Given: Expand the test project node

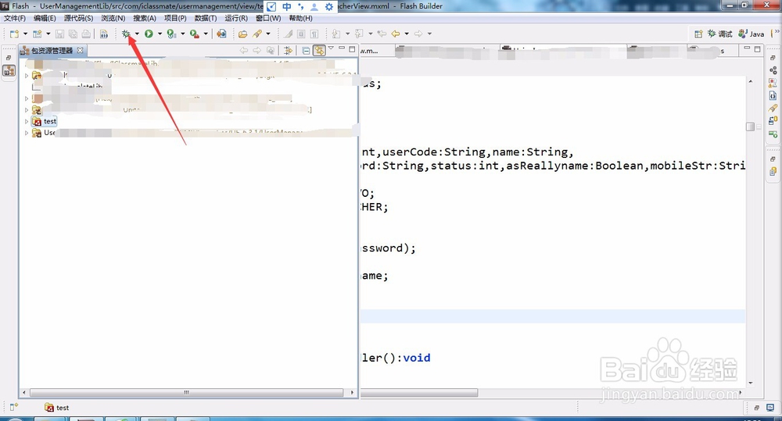Looking at the screenshot, I should coord(27,121).
